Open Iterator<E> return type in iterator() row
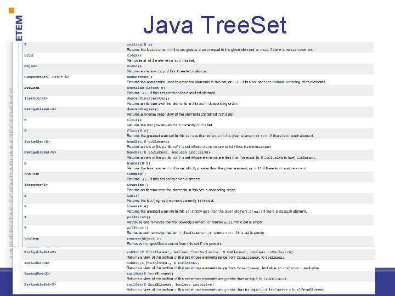The image size is (395, 296). coord(36,185)
